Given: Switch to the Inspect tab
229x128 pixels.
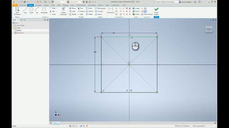Looking at the screenshot, I should coord(46,5).
